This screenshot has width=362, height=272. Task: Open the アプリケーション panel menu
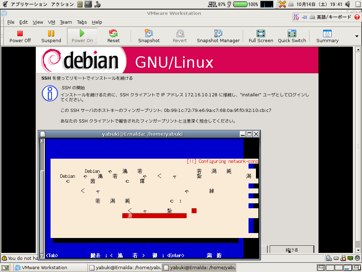point(29,4)
